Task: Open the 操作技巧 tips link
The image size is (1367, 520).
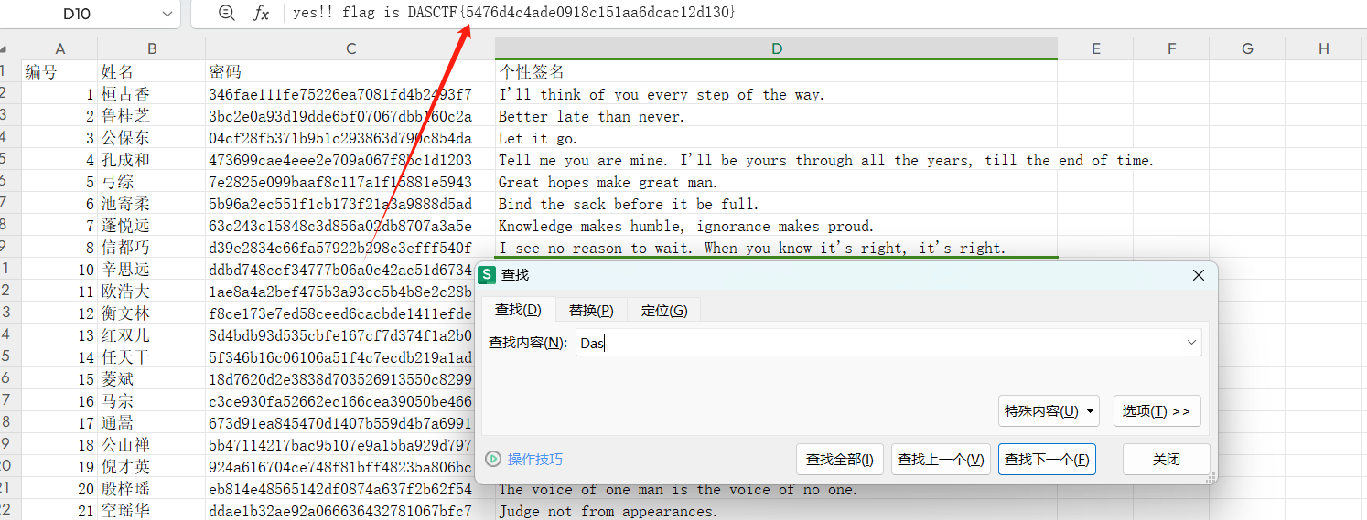Action: [535, 460]
